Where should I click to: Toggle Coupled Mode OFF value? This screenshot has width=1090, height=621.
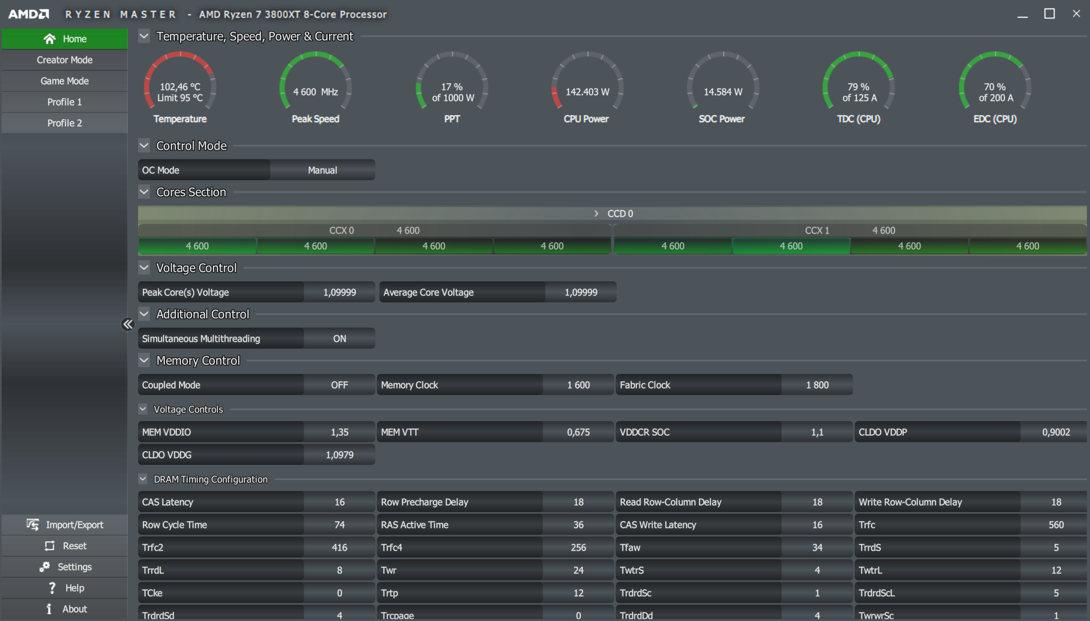tap(339, 385)
